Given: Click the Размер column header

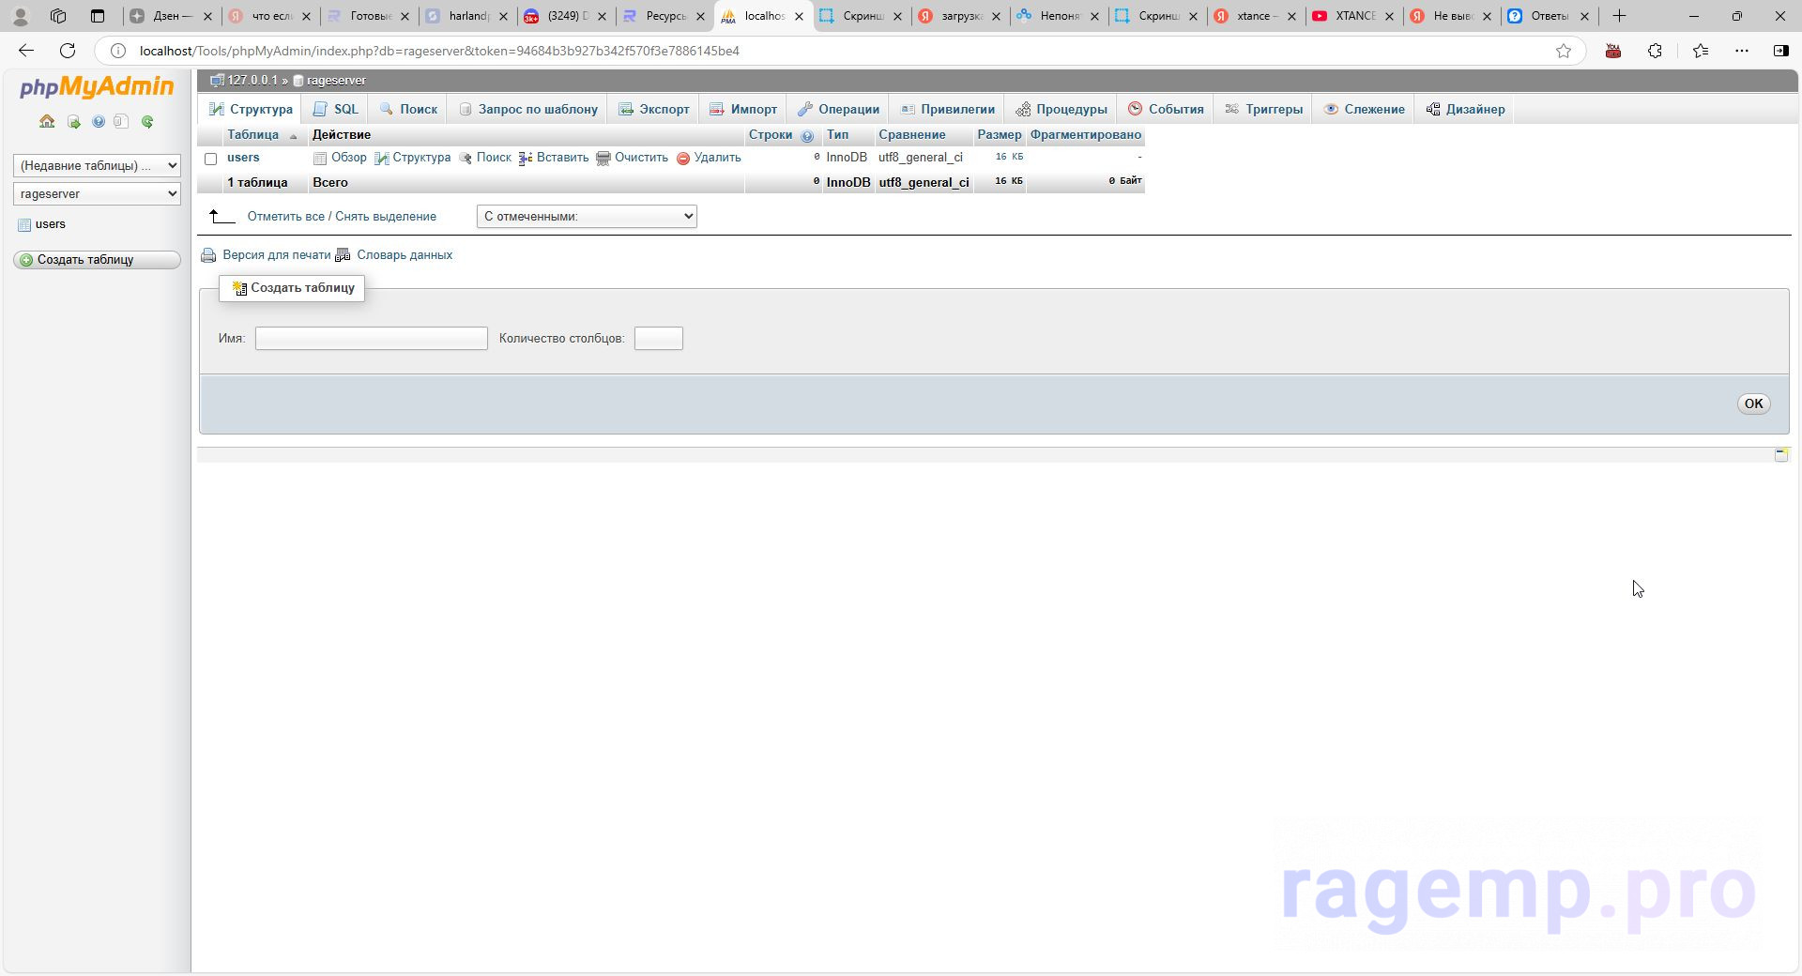Looking at the screenshot, I should click(999, 135).
